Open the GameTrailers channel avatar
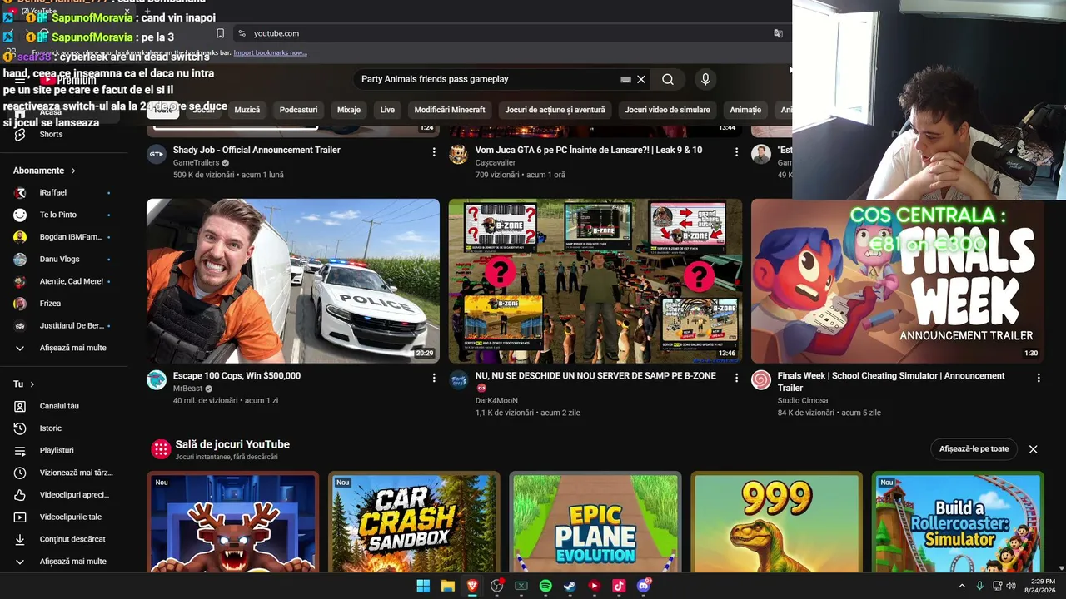This screenshot has height=599, width=1066. 157,154
